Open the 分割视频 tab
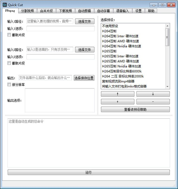 point(27,11)
